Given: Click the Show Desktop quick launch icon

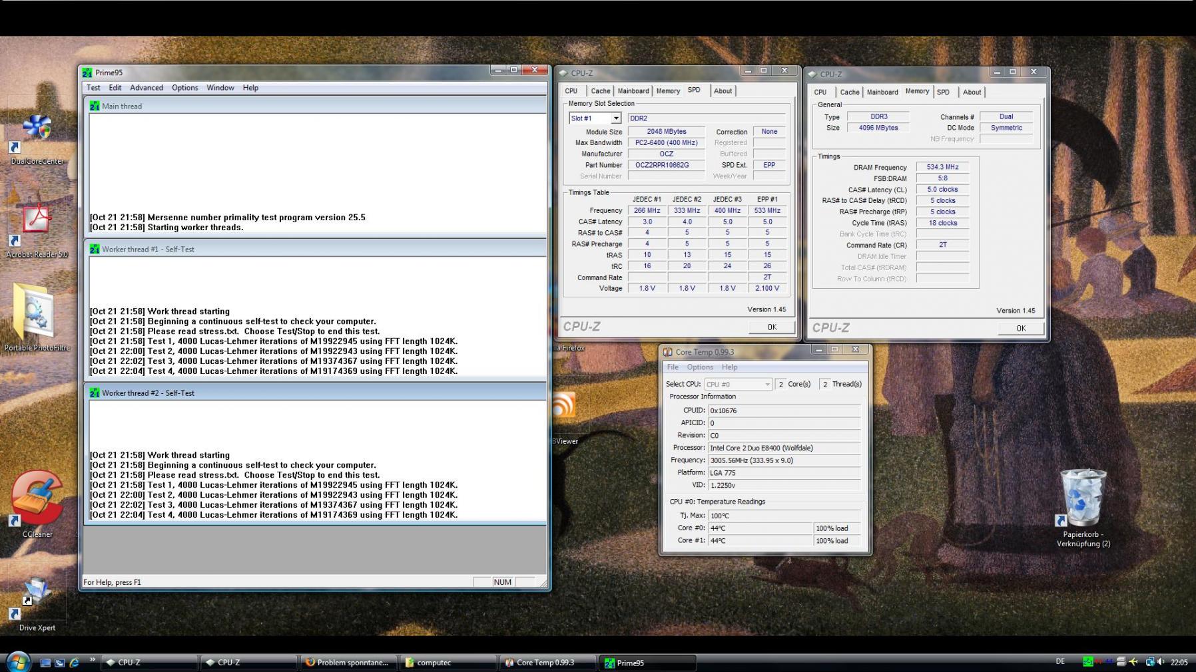Looking at the screenshot, I should point(45,663).
